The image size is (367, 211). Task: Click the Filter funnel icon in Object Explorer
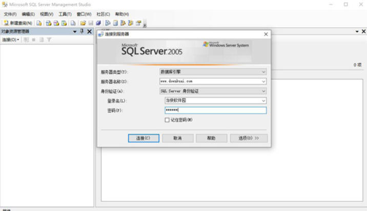pos(49,40)
